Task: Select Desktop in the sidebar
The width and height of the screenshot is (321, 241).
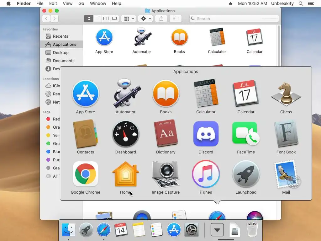Action: coord(61,52)
